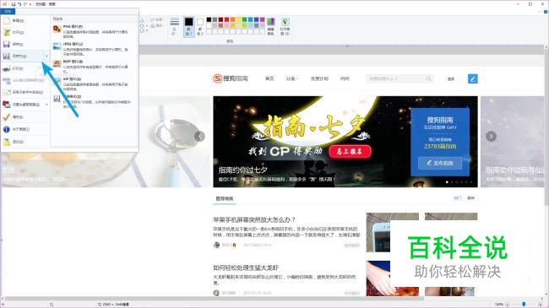This screenshot has height=308, width=549.
Task: Click the zoom out minus button
Action: click(x=508, y=305)
